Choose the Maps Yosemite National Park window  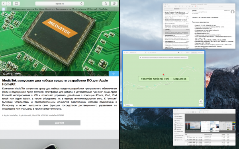tap(164, 79)
